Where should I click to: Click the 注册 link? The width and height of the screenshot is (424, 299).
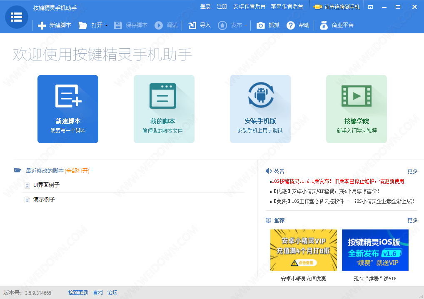222,7
